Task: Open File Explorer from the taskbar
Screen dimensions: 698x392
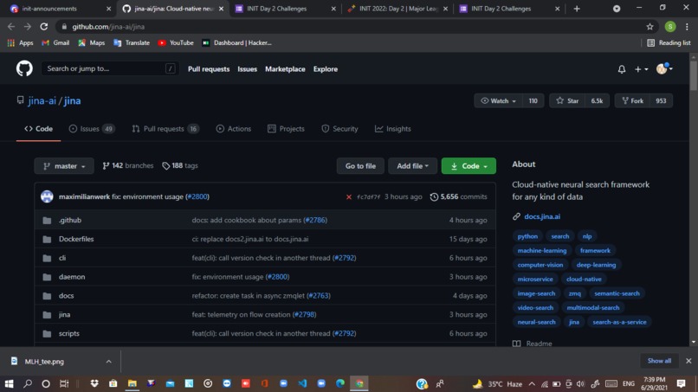Action: (x=132, y=383)
